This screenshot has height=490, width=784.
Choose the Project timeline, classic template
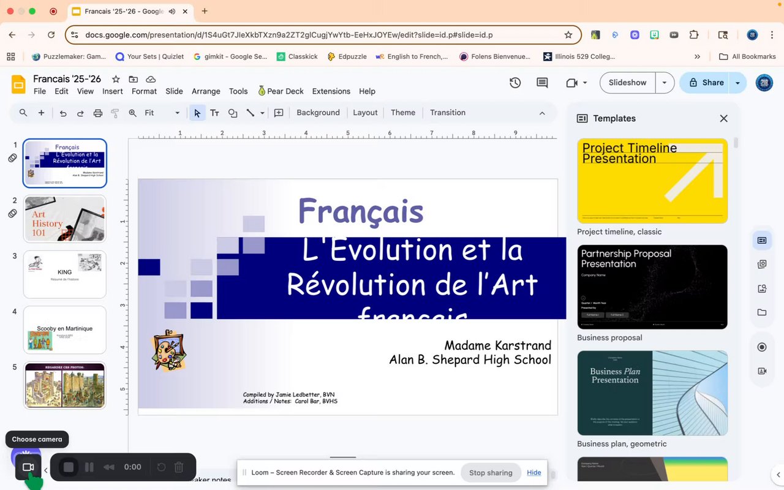click(x=652, y=181)
